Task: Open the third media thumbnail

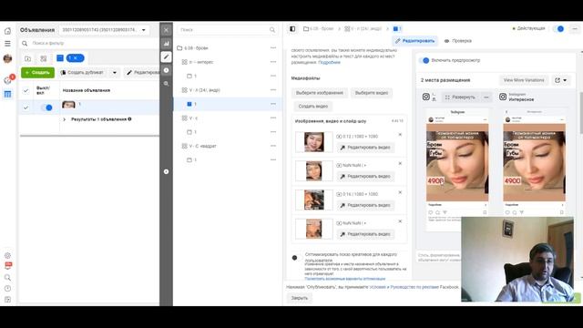Action: pyautogui.click(x=313, y=200)
